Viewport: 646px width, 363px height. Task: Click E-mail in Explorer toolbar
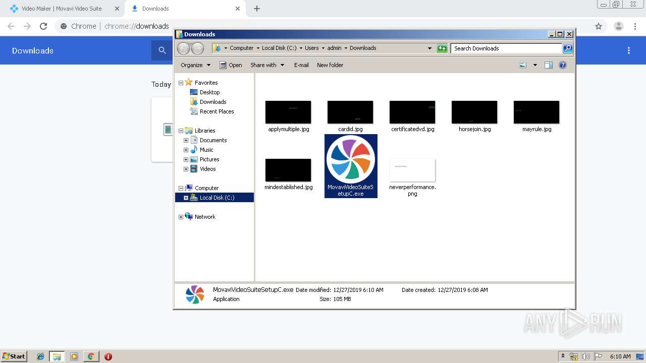click(301, 65)
